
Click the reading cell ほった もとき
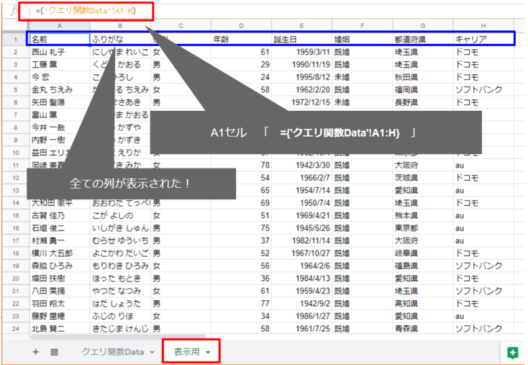[x=120, y=278]
